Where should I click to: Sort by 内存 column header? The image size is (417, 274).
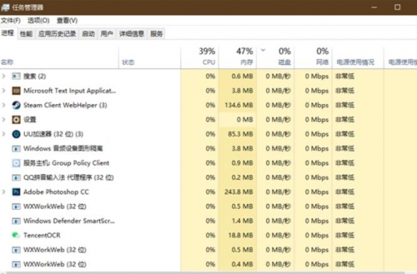point(238,56)
